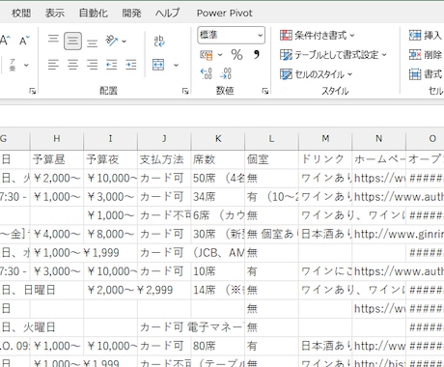Expand merge cells dropdown arrow
Image resolution: width=444 pixels, height=367 pixels.
coord(176,65)
